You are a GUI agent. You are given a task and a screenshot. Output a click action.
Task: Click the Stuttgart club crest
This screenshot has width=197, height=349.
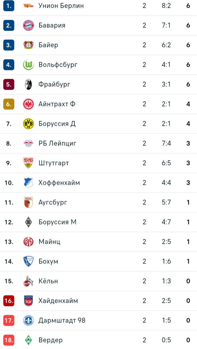coord(28,163)
